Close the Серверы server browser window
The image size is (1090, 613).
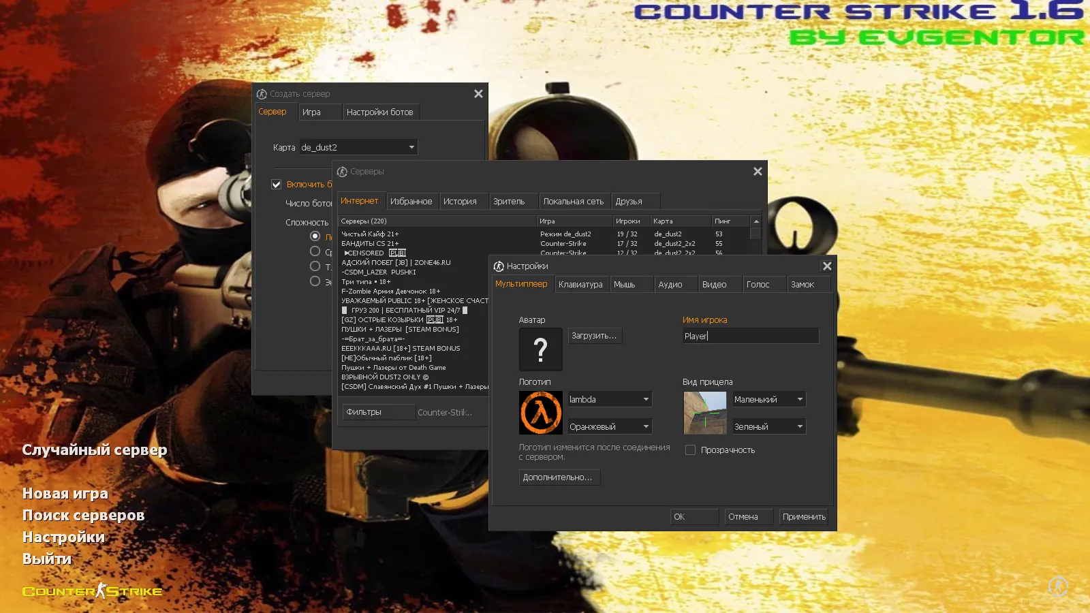click(x=758, y=172)
